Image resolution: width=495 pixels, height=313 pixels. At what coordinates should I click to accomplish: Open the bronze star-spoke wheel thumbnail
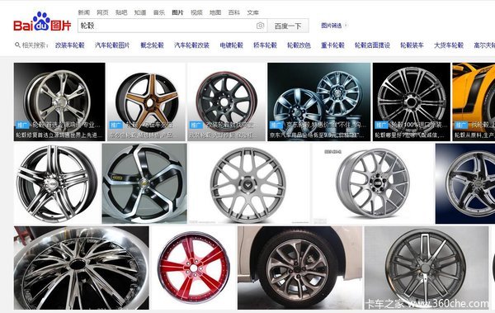point(146,102)
